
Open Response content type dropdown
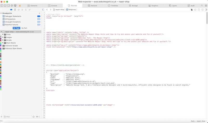tap(72, 10)
